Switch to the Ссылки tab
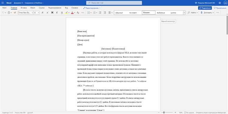This screenshot has width=228, height=114. pyautogui.click(x=42, y=8)
